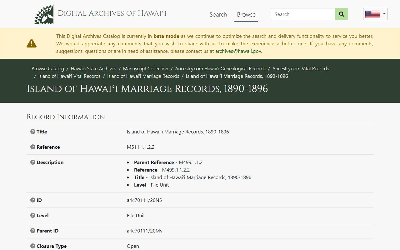Click the warning triangle icon in beta banner
400x250 pixels.
32,43
